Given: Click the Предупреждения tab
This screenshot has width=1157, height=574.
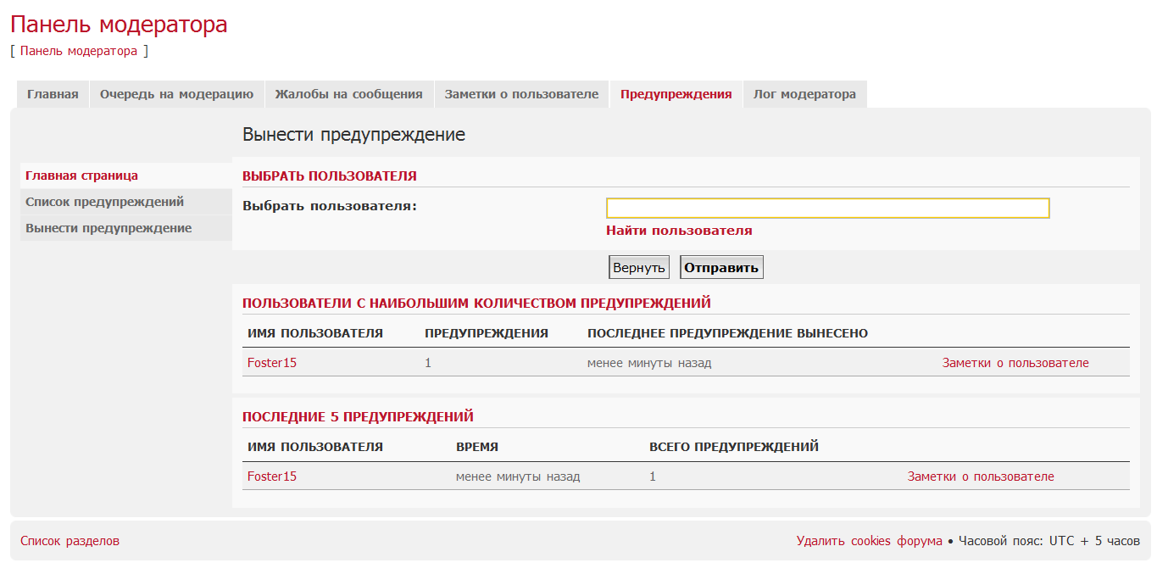Looking at the screenshot, I should point(676,94).
